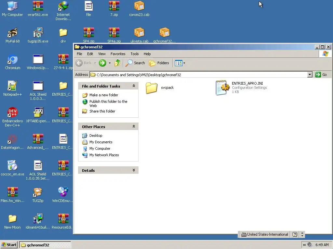Select My Computer desktop icon
The width and height of the screenshot is (333, 249).
click(12, 8)
